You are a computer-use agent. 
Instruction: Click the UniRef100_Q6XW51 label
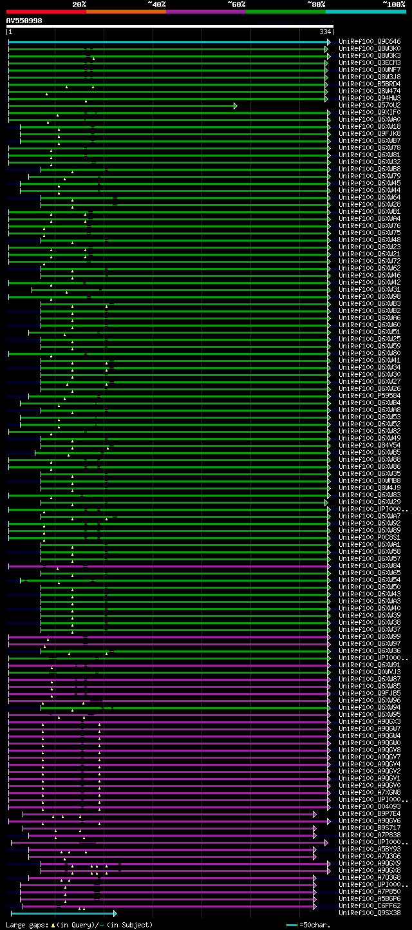click(x=370, y=332)
